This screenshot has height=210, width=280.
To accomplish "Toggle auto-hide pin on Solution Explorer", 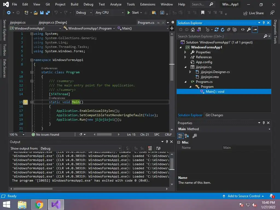I will [x=264, y=23].
